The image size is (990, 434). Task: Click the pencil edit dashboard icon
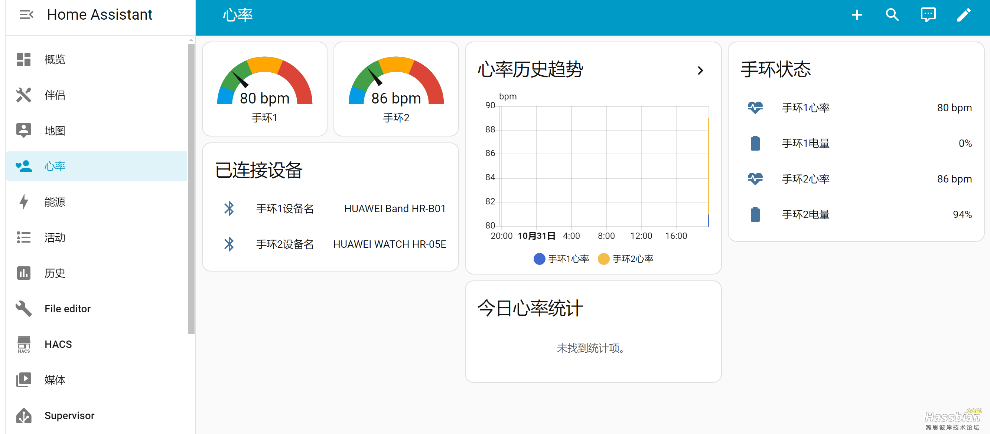[x=964, y=15]
